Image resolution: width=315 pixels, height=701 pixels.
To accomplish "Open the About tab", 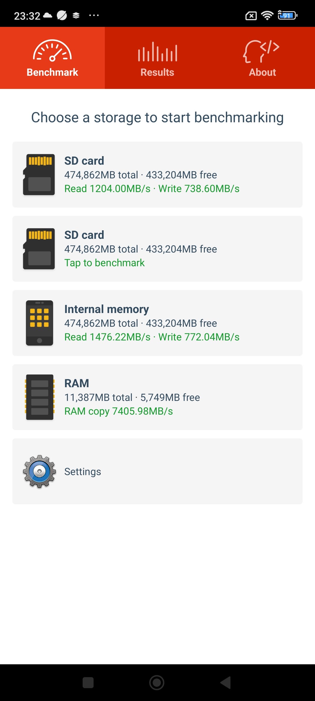I will pyautogui.click(x=262, y=72).
